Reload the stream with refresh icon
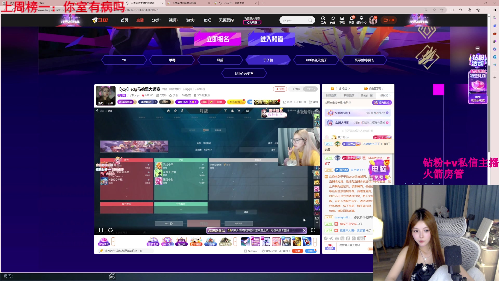The width and height of the screenshot is (499, 281). (x=110, y=230)
